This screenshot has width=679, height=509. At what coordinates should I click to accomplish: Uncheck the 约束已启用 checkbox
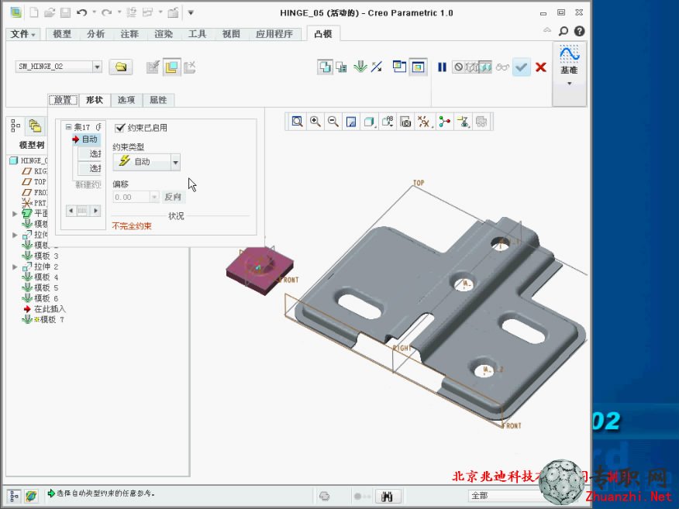[120, 128]
